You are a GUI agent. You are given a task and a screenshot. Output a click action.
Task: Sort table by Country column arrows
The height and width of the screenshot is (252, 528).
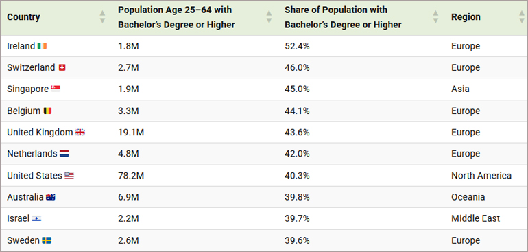click(102, 17)
